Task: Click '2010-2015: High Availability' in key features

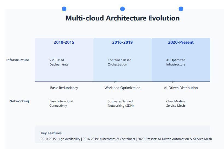Action: pyautogui.click(x=60, y=139)
